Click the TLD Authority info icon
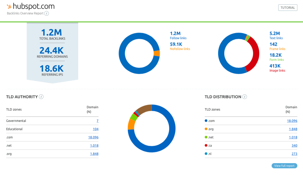The image size is (303, 175). 41,97
